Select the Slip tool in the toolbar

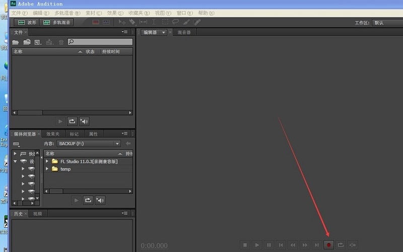pyautogui.click(x=143, y=22)
